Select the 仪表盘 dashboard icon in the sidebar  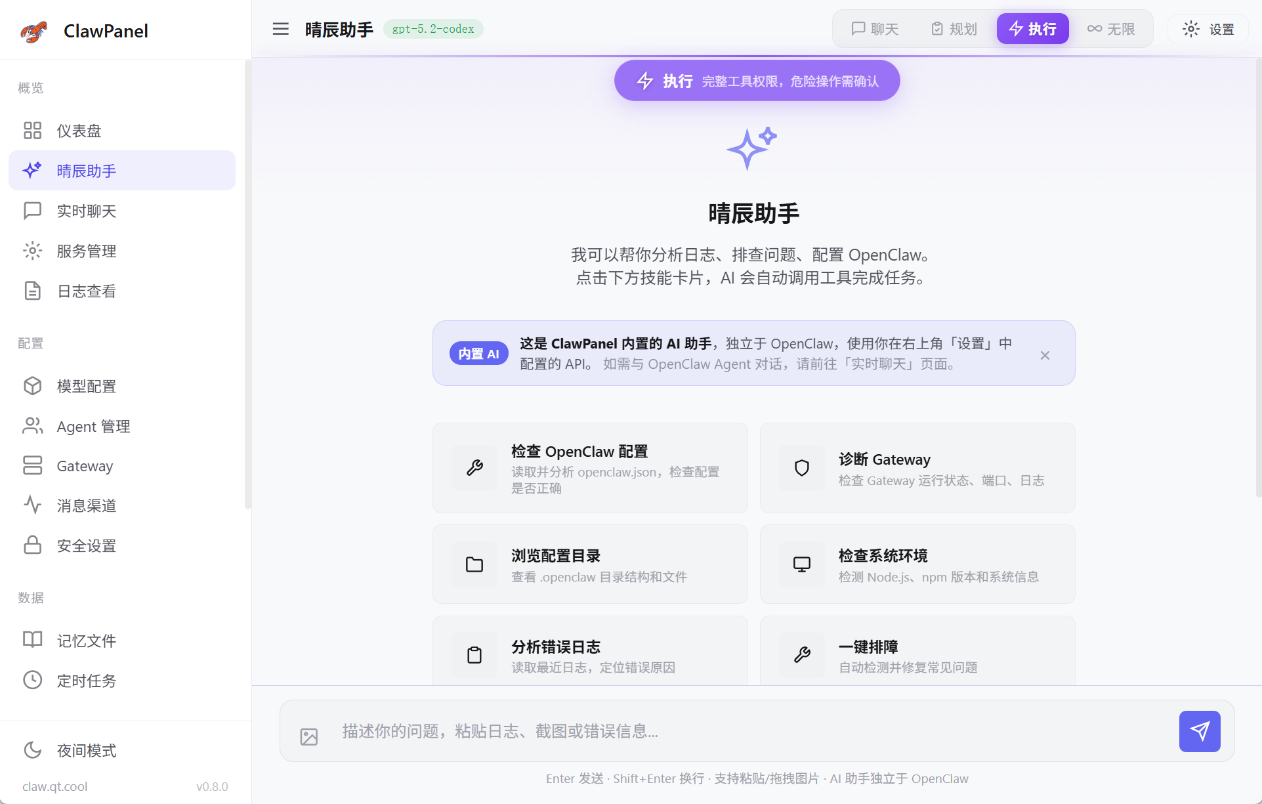(x=33, y=131)
